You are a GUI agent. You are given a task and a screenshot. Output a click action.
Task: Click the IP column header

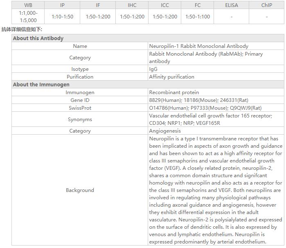[x=62, y=5]
